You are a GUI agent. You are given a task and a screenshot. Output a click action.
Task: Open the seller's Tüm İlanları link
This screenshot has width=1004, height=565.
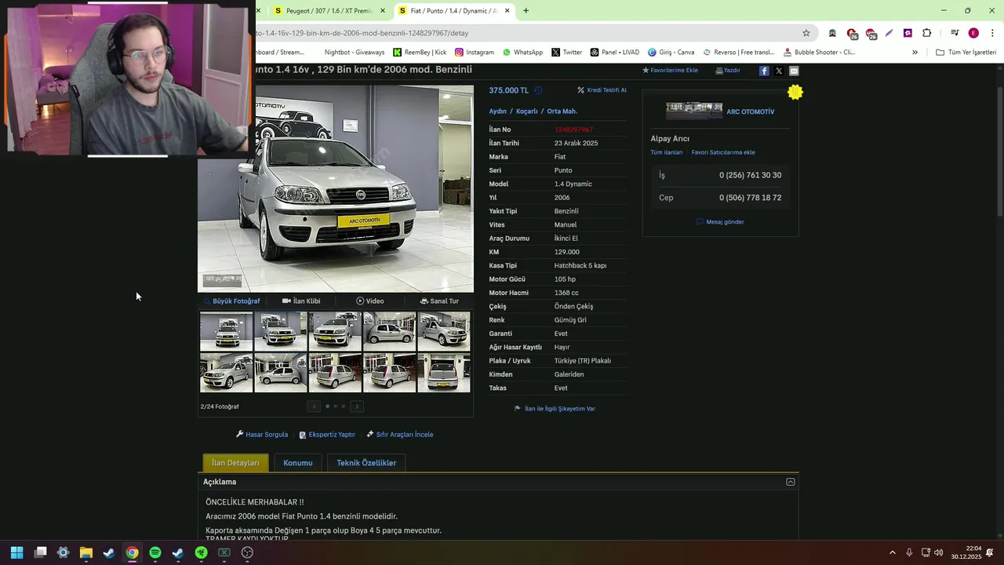[x=667, y=152]
